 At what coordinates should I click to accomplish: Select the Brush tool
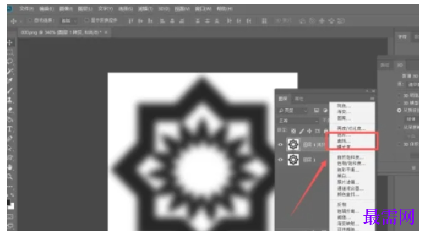click(x=10, y=90)
